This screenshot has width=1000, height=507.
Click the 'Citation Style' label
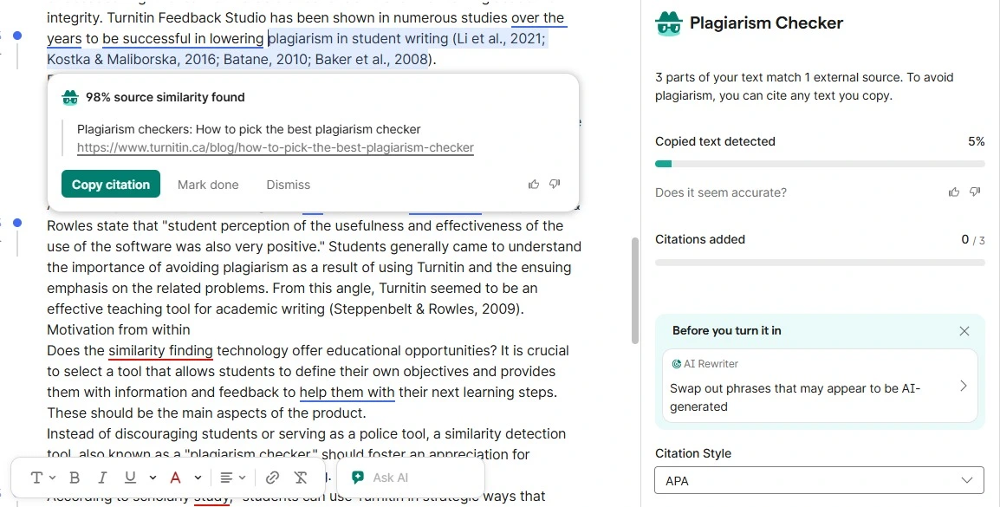pyautogui.click(x=693, y=453)
